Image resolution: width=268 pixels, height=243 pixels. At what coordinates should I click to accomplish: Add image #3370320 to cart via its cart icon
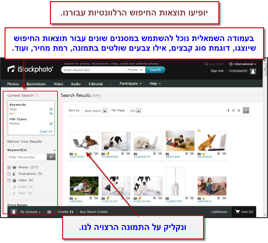pyautogui.click(x=96, y=153)
